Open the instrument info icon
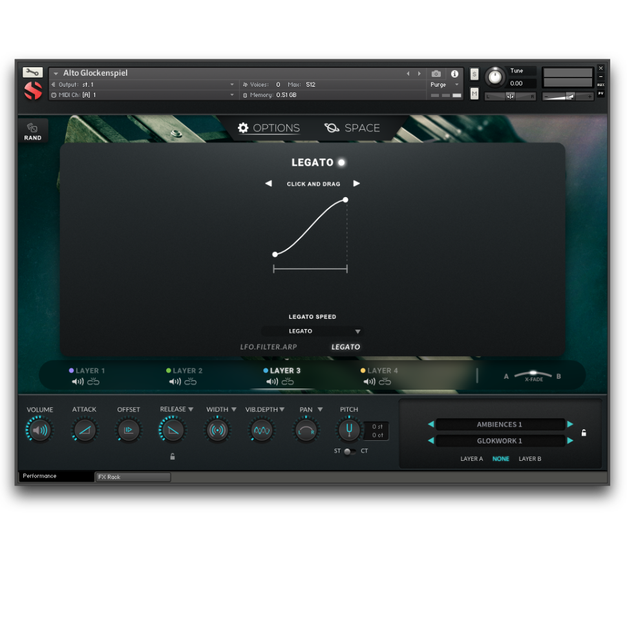The image size is (627, 627). [454, 74]
